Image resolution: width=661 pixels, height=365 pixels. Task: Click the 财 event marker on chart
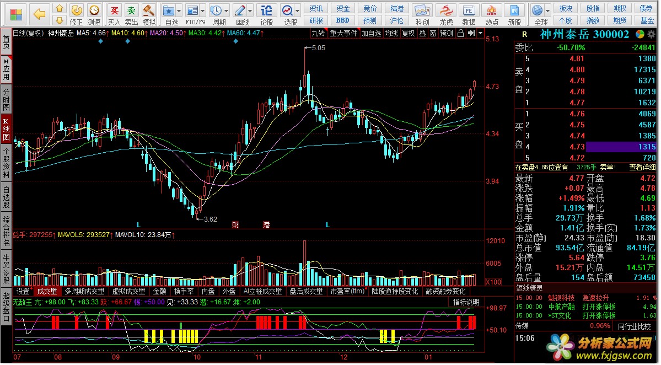point(235,224)
